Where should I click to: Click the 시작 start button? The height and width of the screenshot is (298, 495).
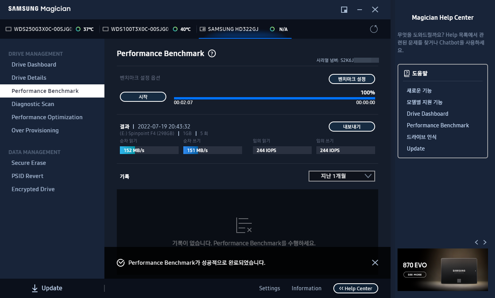(x=143, y=97)
